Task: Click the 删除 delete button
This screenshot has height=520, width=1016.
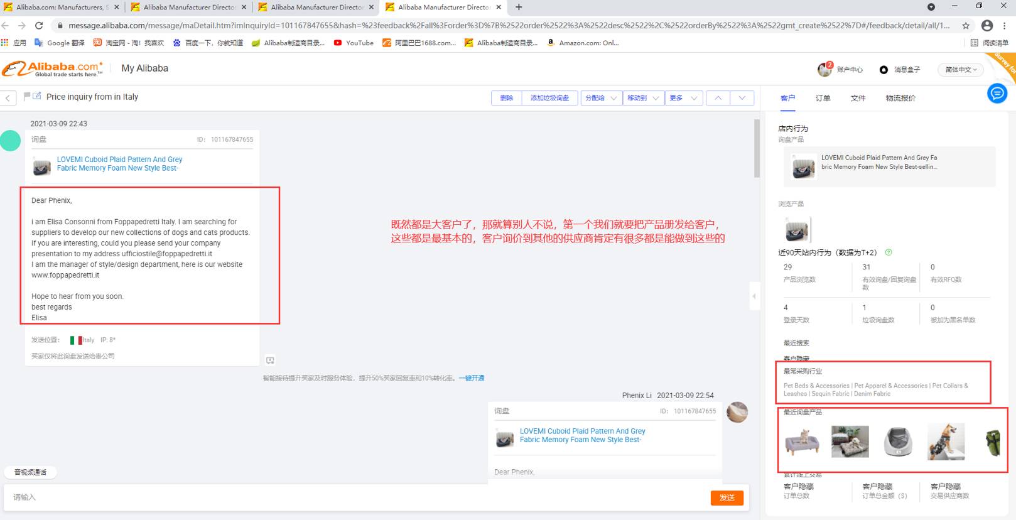Action: (x=506, y=98)
